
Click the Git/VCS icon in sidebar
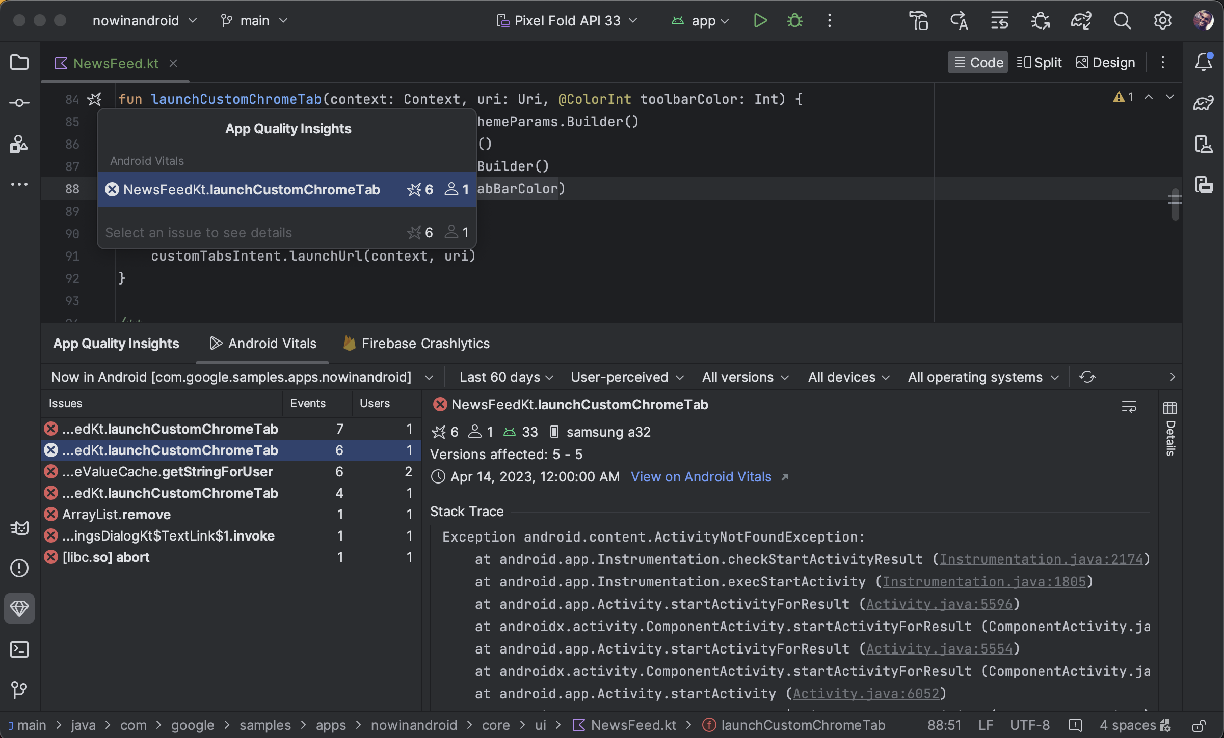click(19, 691)
